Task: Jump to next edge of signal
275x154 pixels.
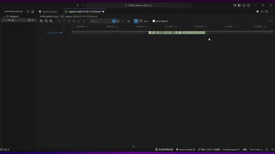Action: tap(74, 21)
